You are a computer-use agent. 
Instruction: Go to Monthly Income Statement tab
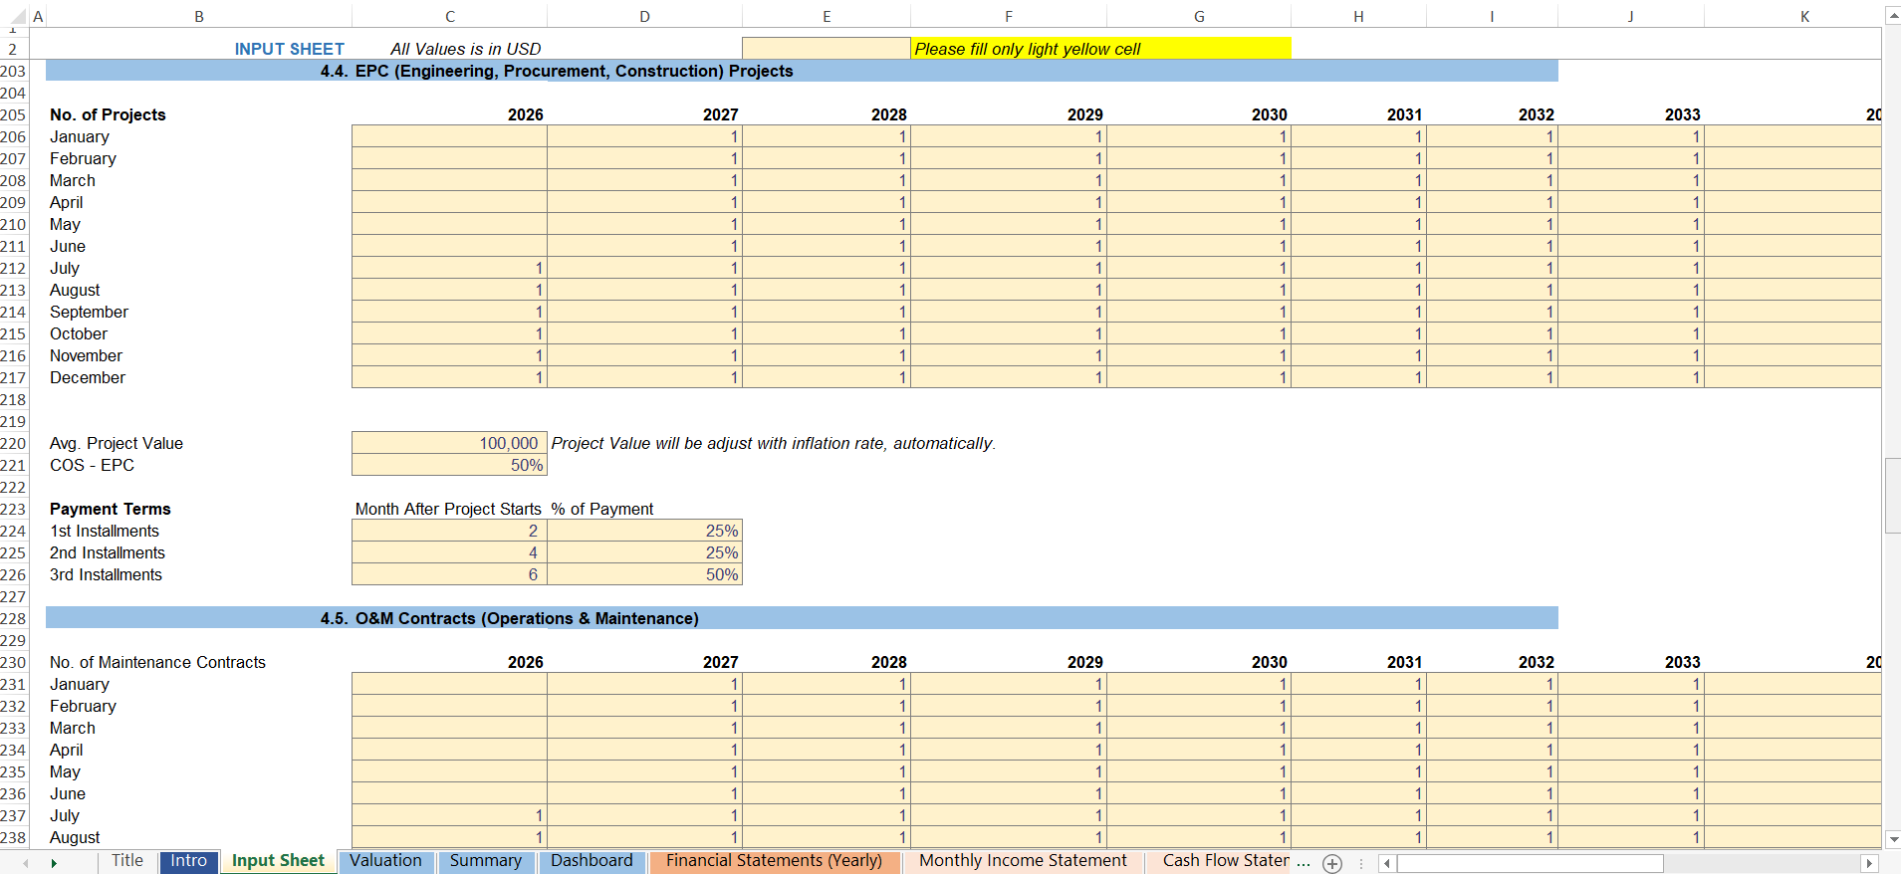1022,861
